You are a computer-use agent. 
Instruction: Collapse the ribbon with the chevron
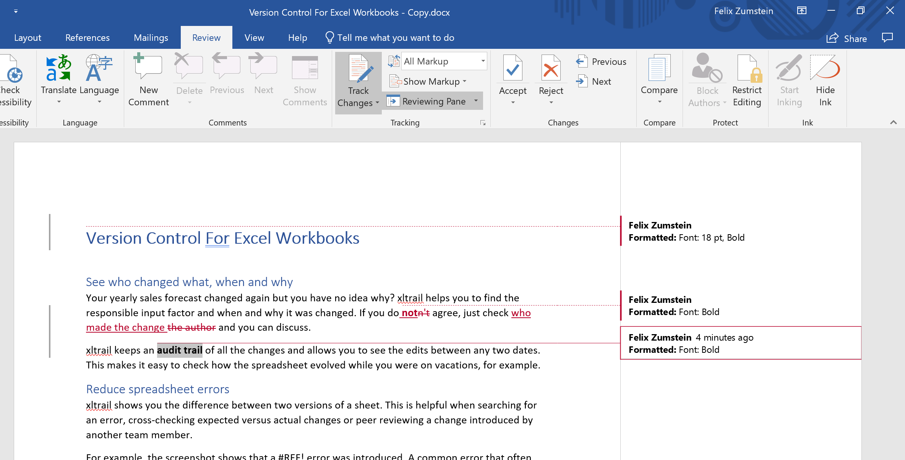coord(893,122)
